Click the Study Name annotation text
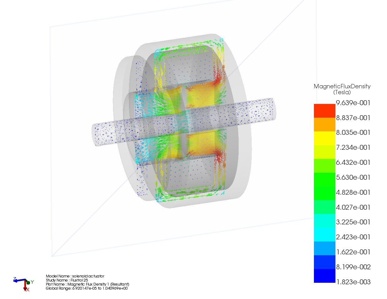 (67, 280)
